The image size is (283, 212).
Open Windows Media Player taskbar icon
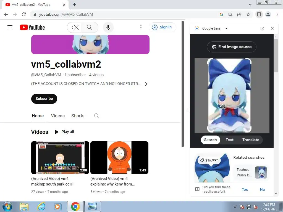pos(58,206)
